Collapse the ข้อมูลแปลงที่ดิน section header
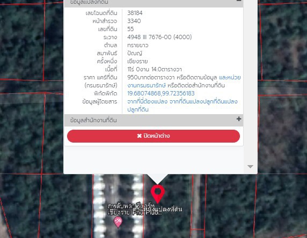 point(153,3)
